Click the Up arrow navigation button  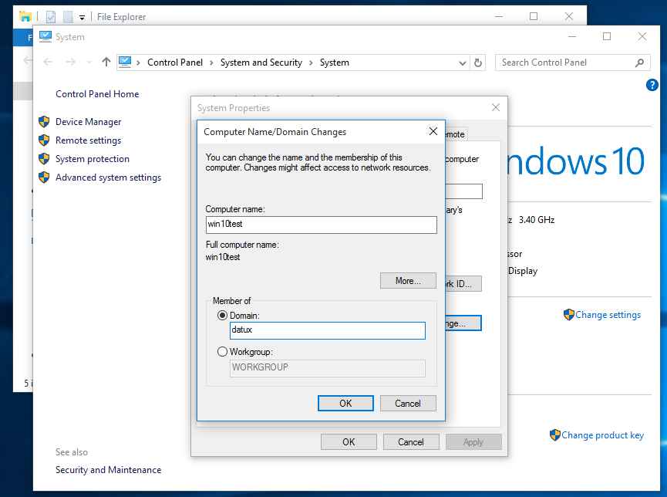point(106,63)
